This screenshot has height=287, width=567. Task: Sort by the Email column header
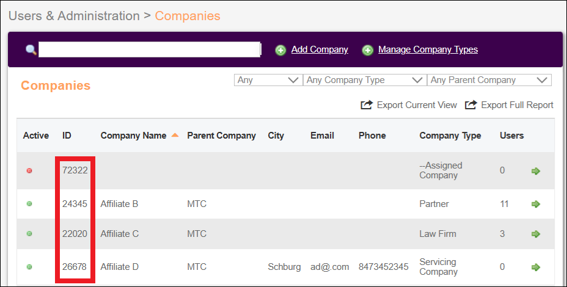pos(322,136)
